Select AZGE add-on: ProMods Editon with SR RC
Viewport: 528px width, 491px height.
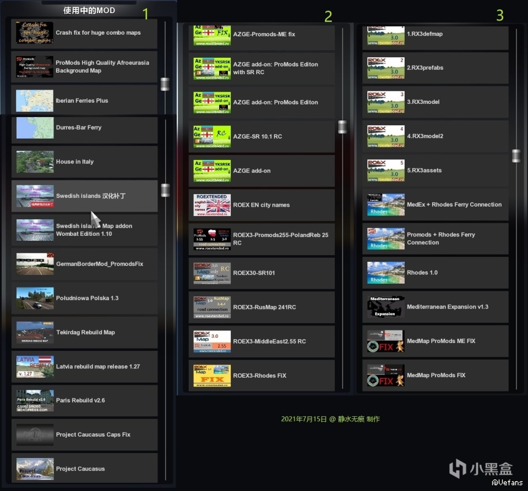262,68
